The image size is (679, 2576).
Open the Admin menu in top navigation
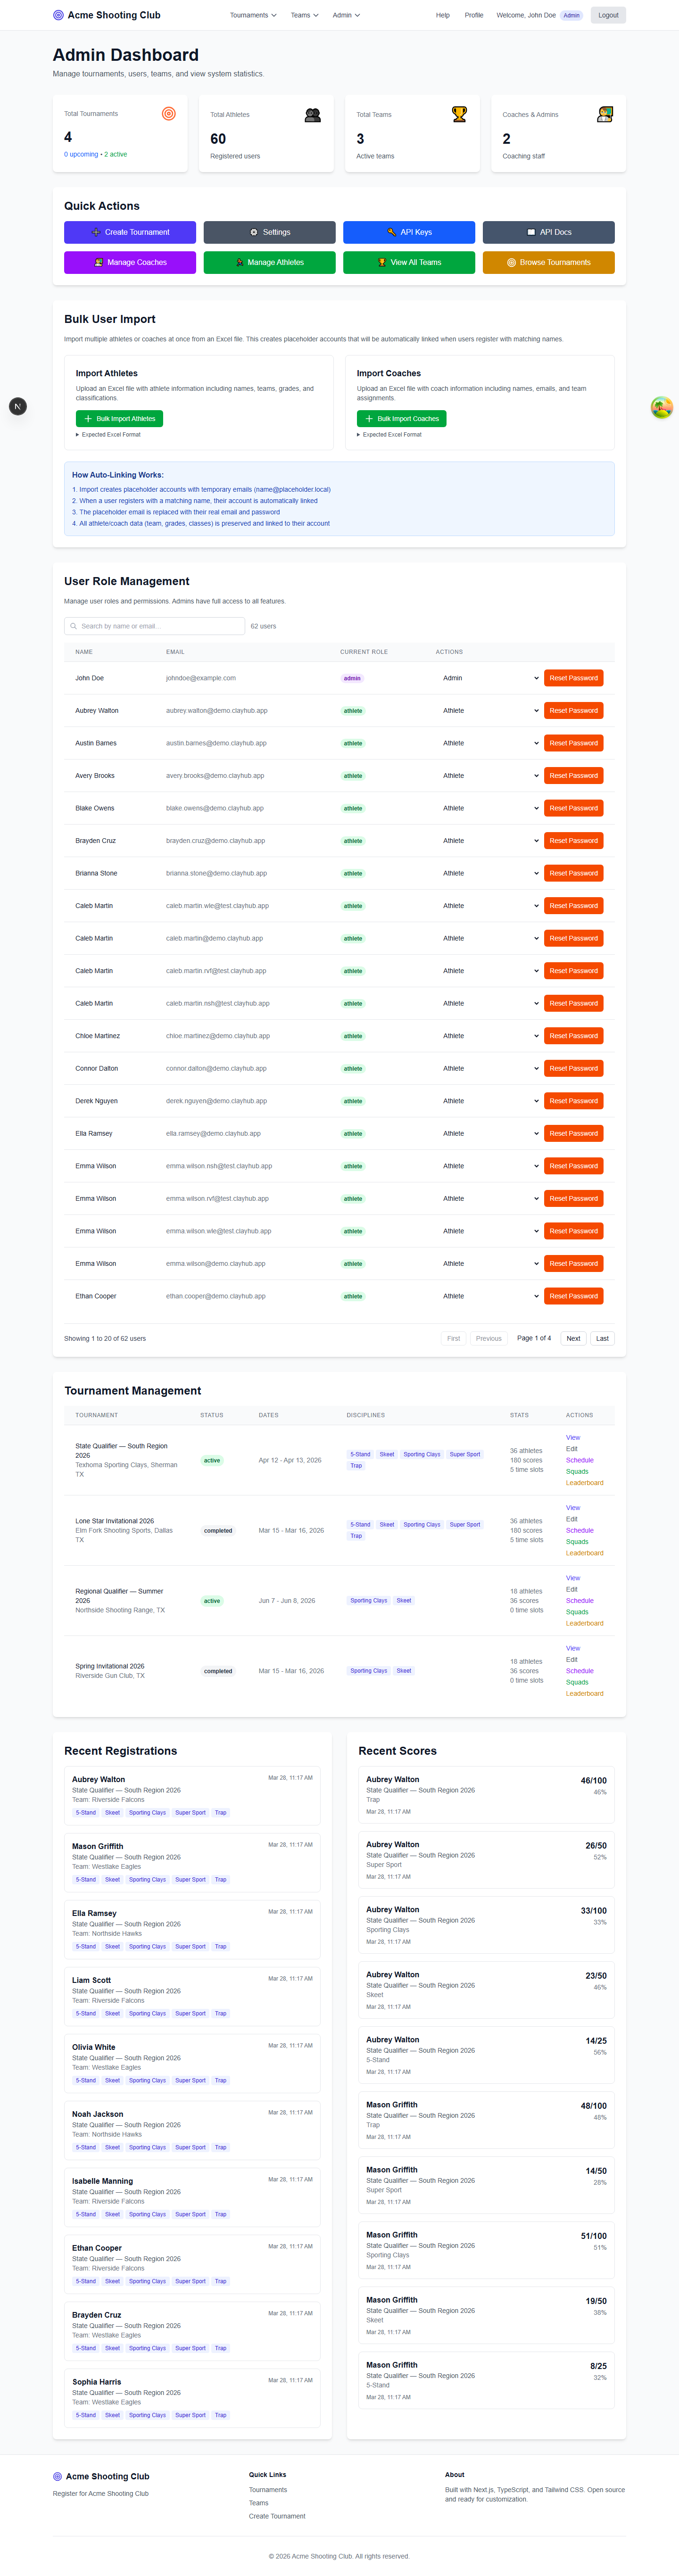pos(346,15)
